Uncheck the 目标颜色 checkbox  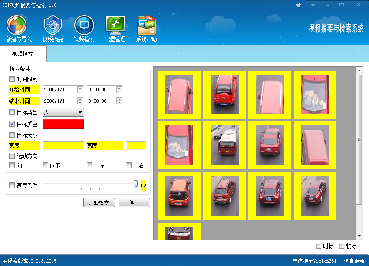[x=12, y=123]
